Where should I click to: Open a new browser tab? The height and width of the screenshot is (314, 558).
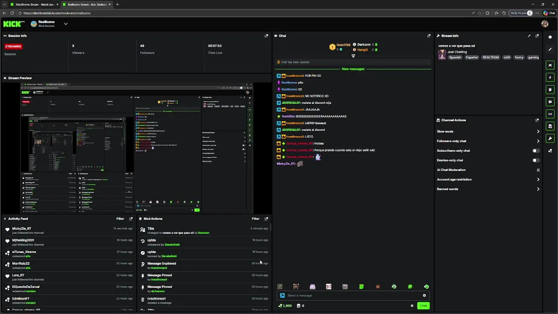pyautogui.click(x=117, y=4)
